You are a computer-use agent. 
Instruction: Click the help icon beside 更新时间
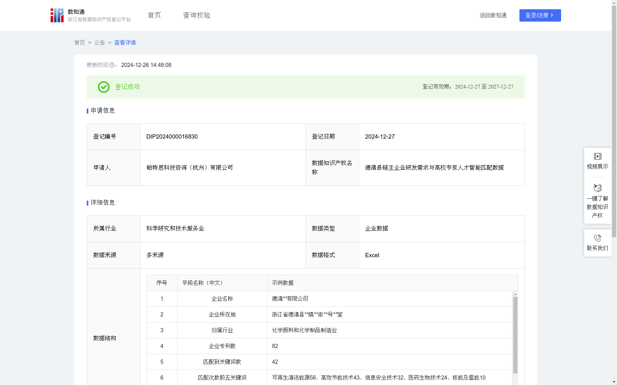tap(112, 65)
